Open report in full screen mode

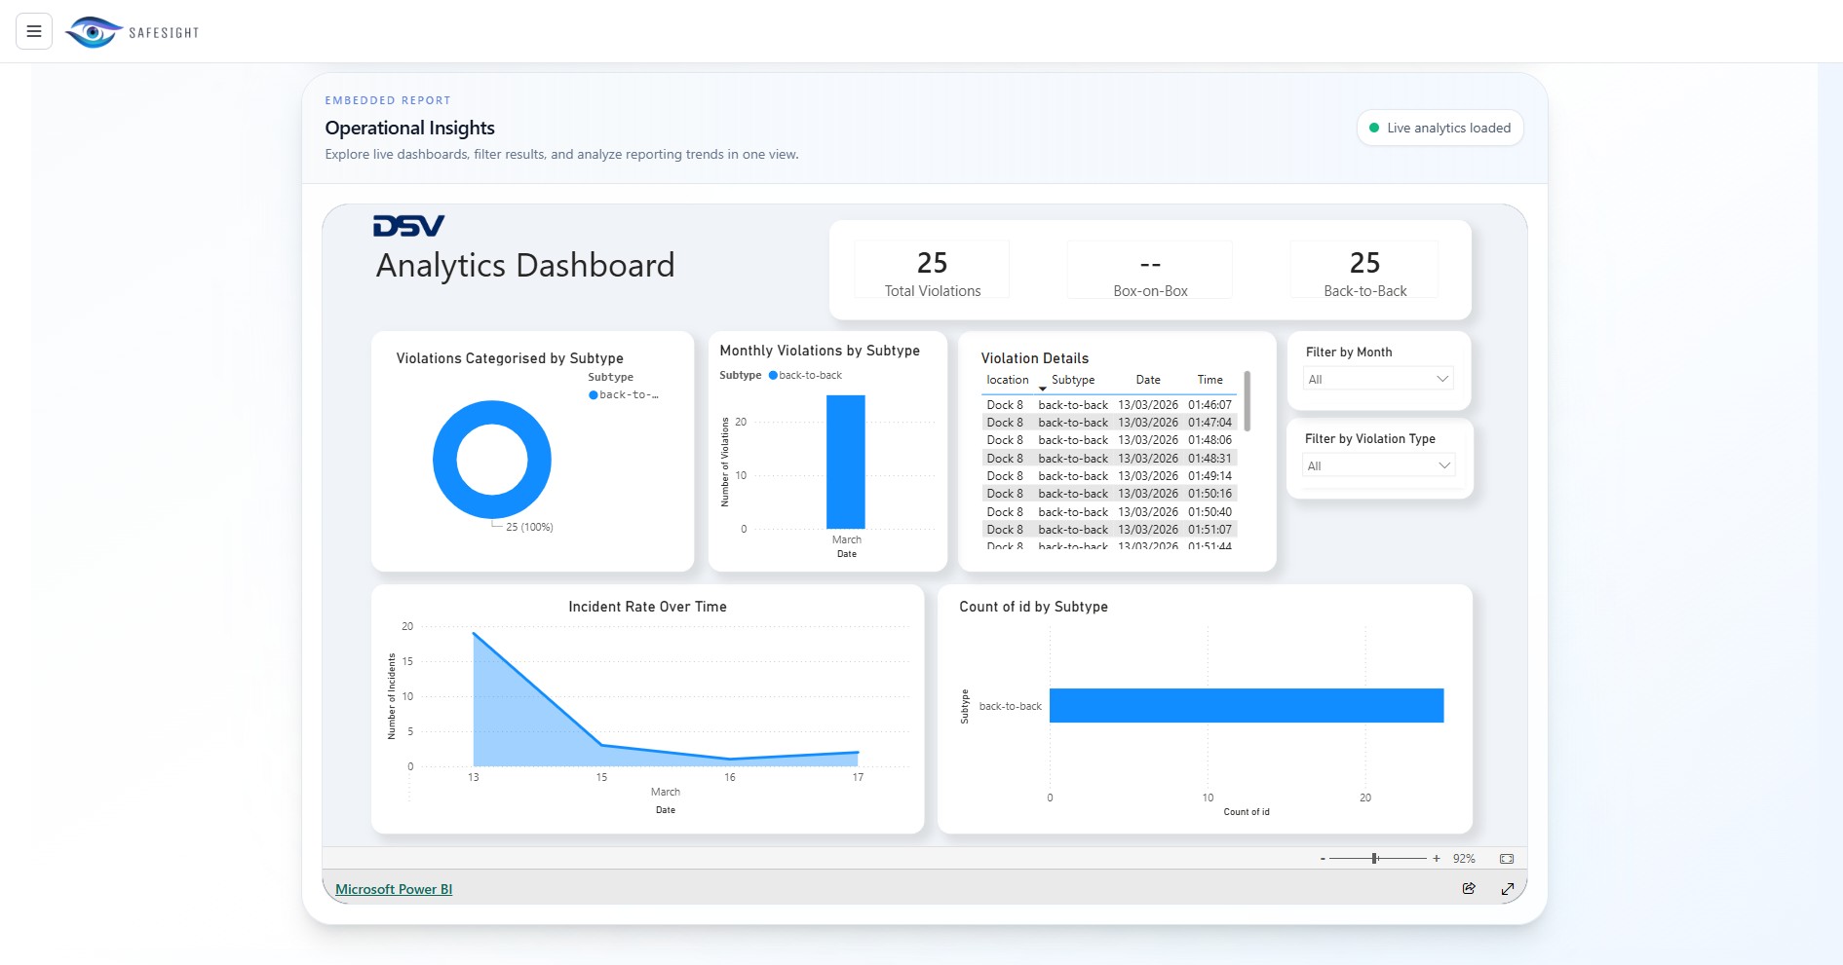(x=1508, y=888)
